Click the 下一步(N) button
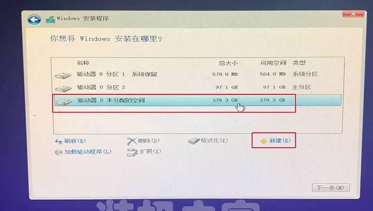The height and width of the screenshot is (211, 373). [x=331, y=188]
